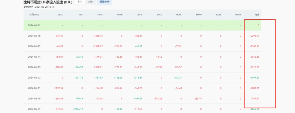This screenshot has height=113, width=295.
Task: Click the BRRR column header
Action: click(x=199, y=15)
